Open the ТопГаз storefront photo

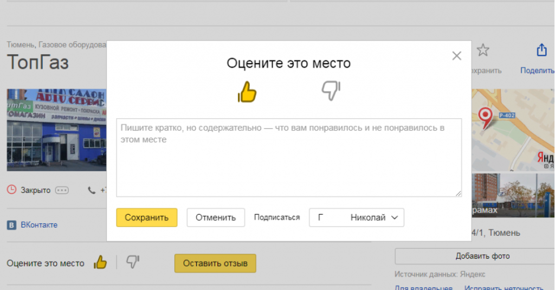[x=56, y=130]
